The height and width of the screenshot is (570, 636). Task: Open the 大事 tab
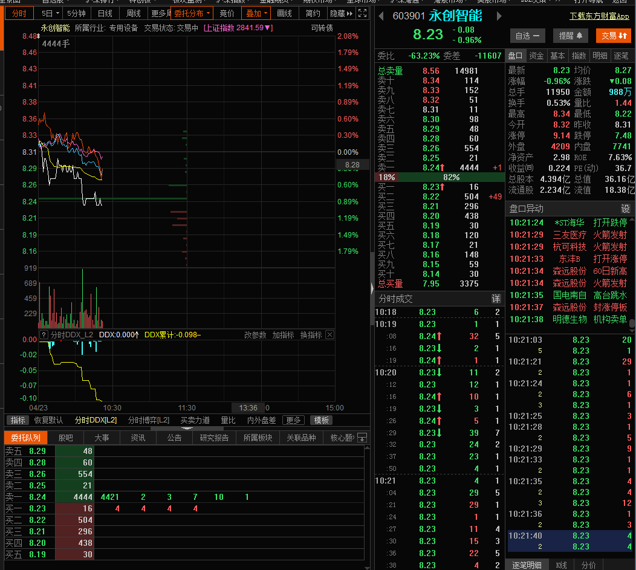pyautogui.click(x=102, y=438)
